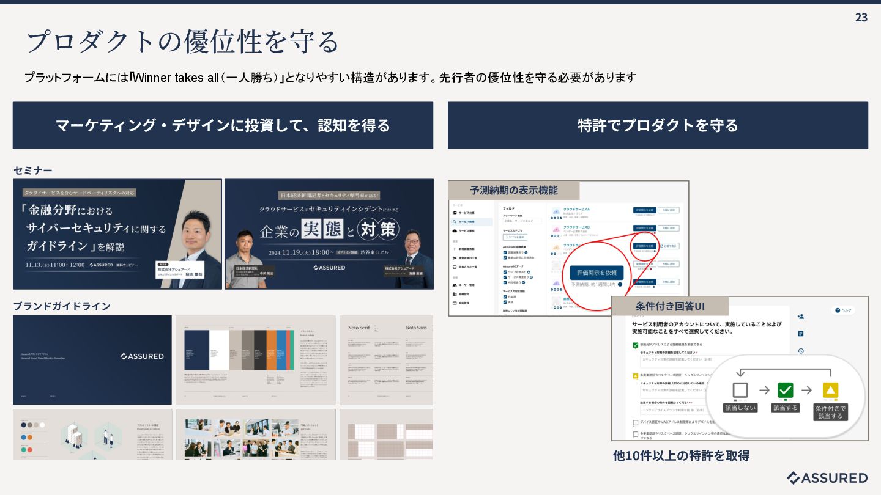Click 予測納期の表示機能 label
Screen dimensions: 881x495
click(x=514, y=190)
